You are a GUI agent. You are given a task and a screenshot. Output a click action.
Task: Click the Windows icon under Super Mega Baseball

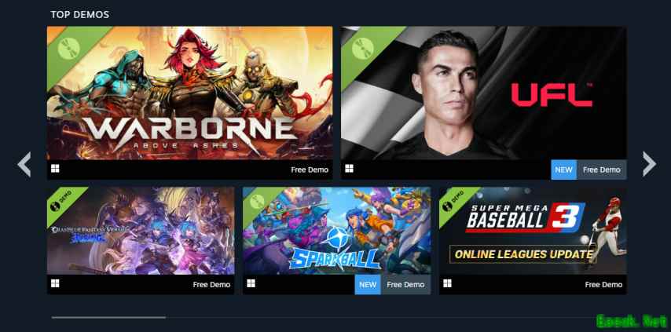pyautogui.click(x=447, y=283)
